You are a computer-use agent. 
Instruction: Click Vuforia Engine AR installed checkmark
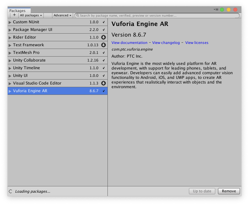click(x=104, y=91)
